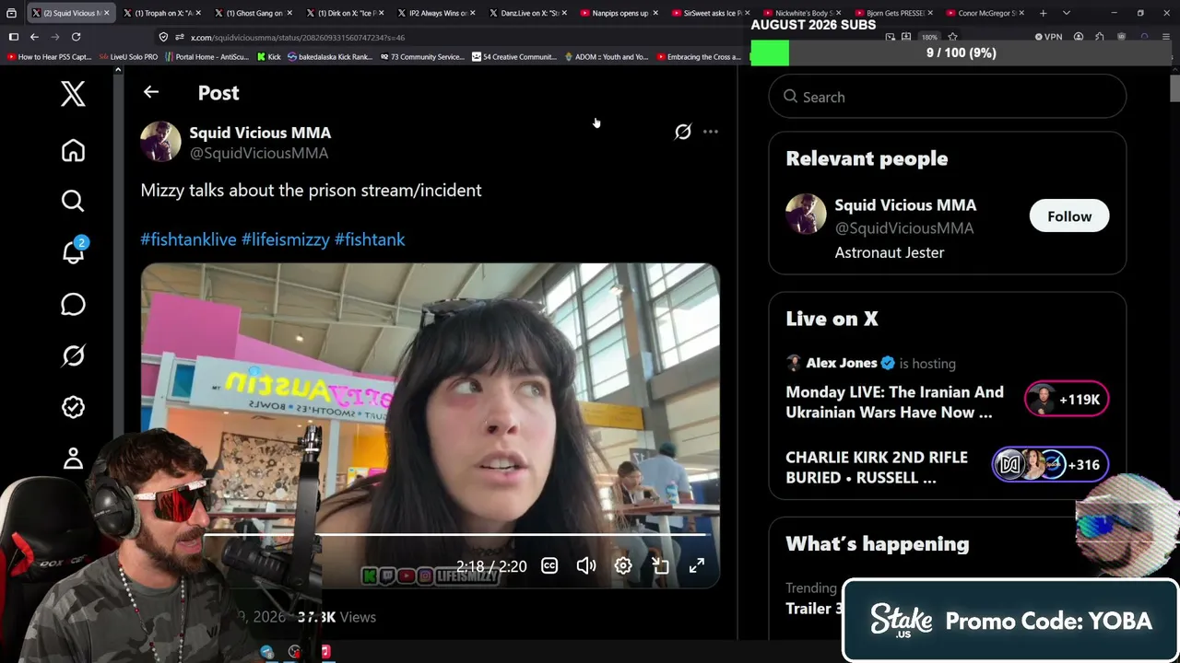
Task: Open the +119K listeners badge
Action: click(x=1067, y=400)
